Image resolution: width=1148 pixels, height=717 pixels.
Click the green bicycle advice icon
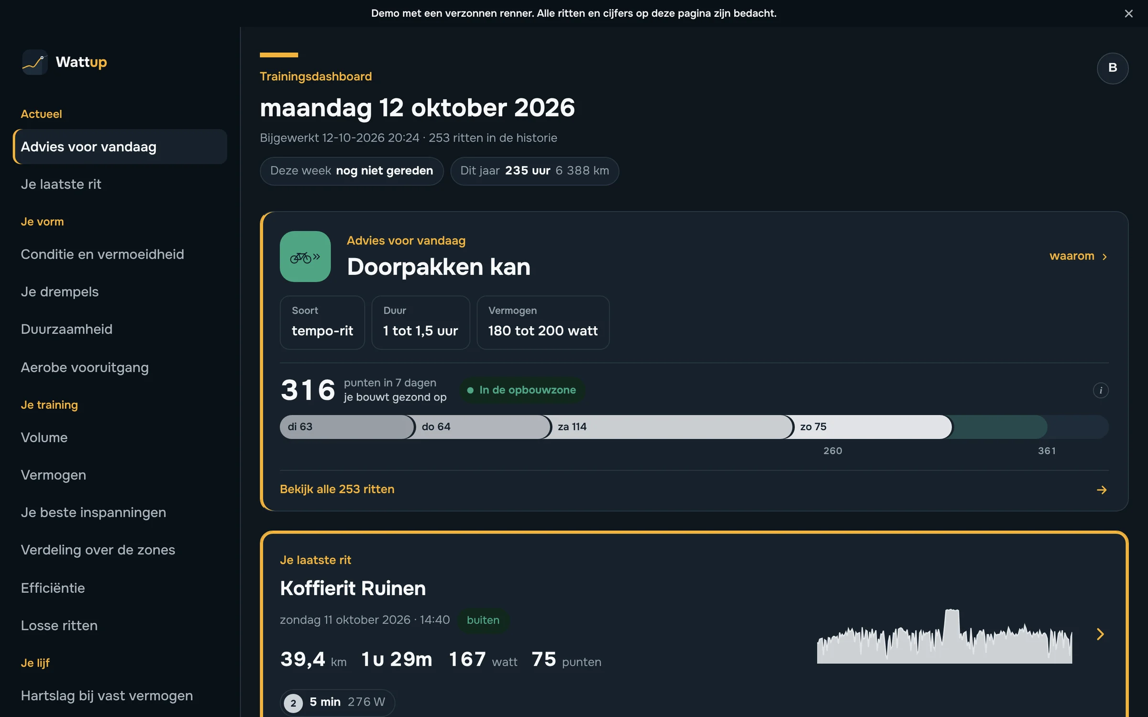pyautogui.click(x=305, y=257)
